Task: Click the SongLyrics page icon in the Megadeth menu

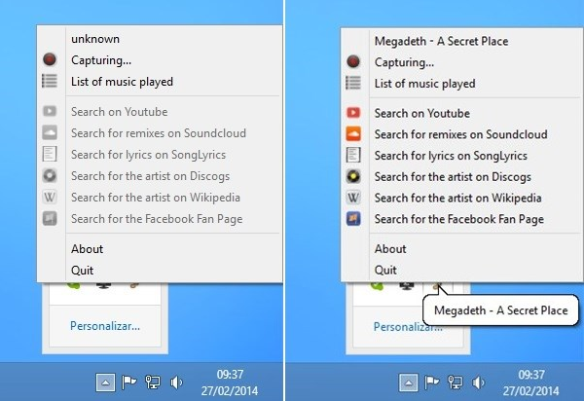Action: click(353, 155)
